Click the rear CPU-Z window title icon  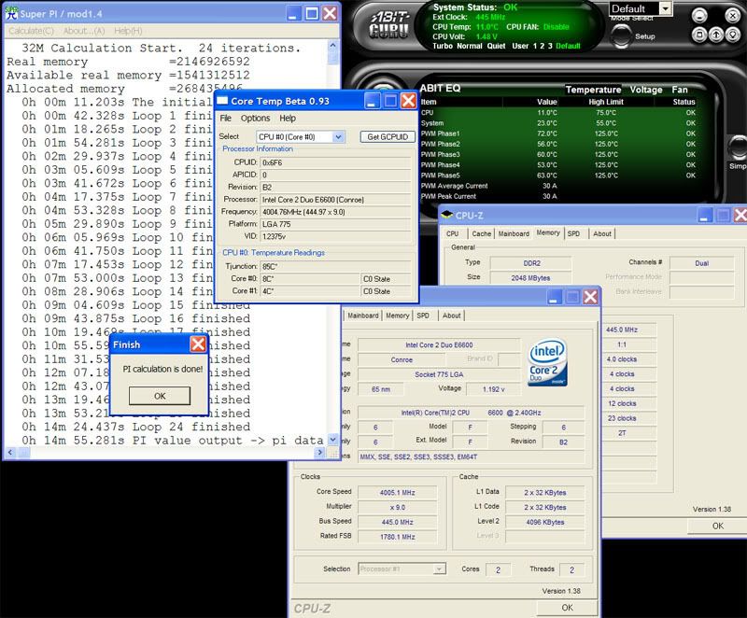[x=446, y=216]
